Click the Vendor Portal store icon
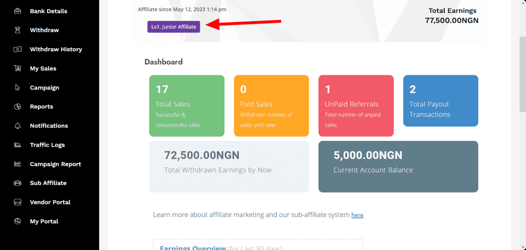The height and width of the screenshot is (250, 526). pyautogui.click(x=17, y=202)
